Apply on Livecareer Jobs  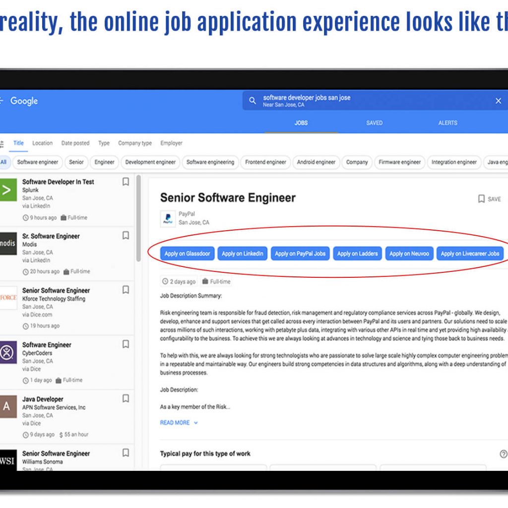tap(470, 254)
